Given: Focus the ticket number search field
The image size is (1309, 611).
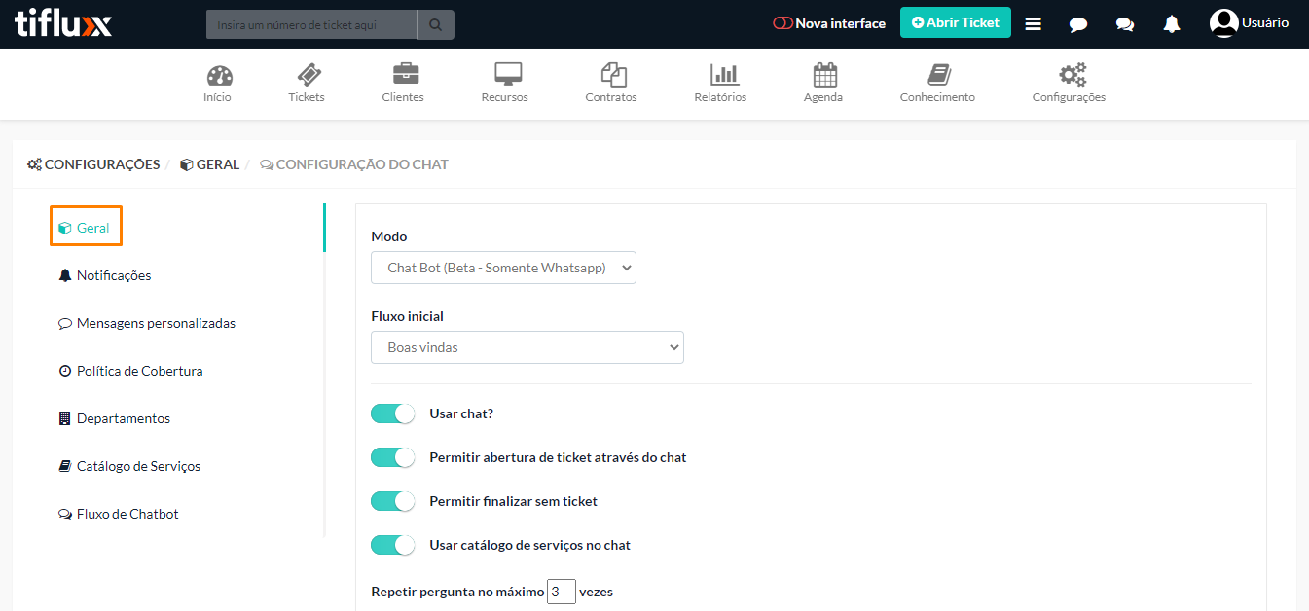Looking at the screenshot, I should [x=311, y=24].
